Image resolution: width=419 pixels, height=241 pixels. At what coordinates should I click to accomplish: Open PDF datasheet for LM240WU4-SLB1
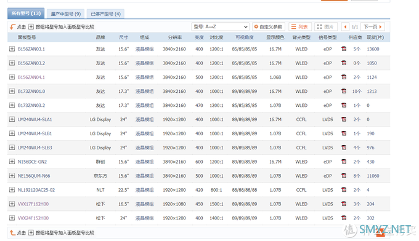point(344,133)
